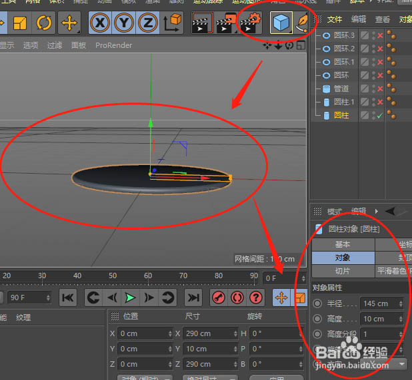Select the 管道 tube object

tap(341, 89)
